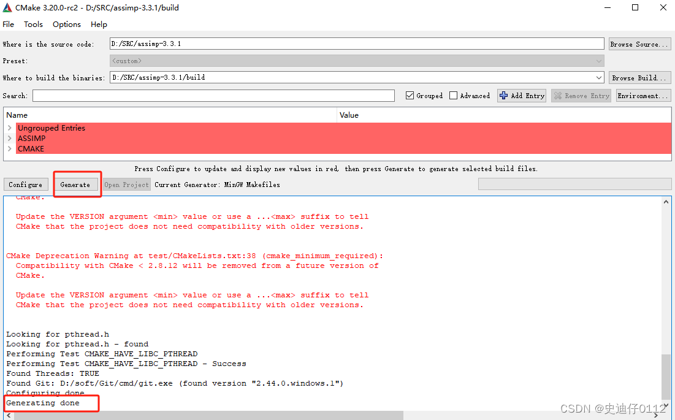This screenshot has width=675, height=420.
Task: Click the CMake Deprecation Warning line
Action: click(194, 256)
